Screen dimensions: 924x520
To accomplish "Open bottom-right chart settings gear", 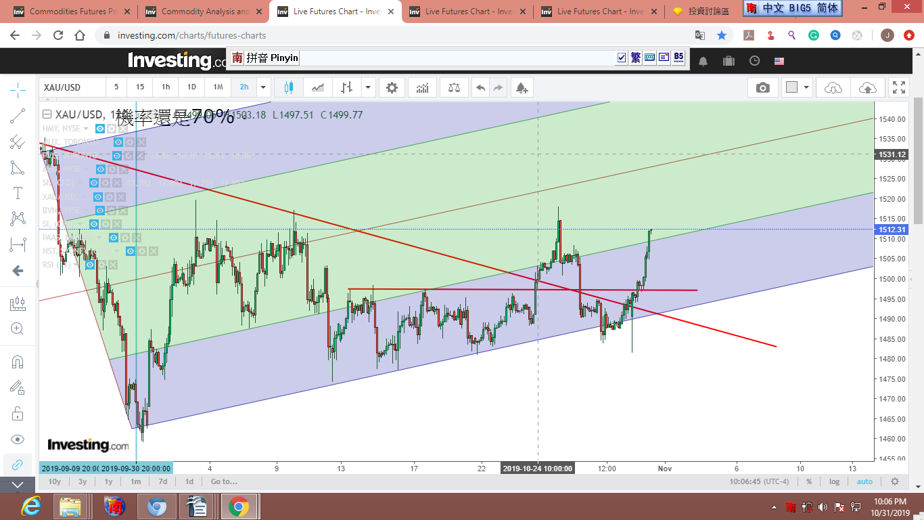I will (x=895, y=481).
